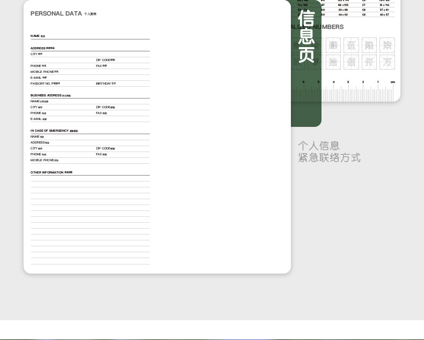Click the first ruled line under OTHER INFORMATION
The width and height of the screenshot is (424, 340).
point(90,181)
